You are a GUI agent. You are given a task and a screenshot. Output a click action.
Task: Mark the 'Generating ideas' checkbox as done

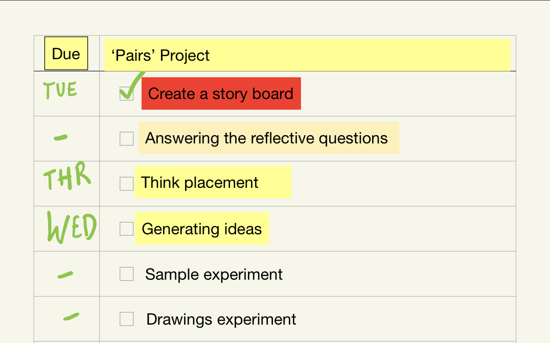126,229
